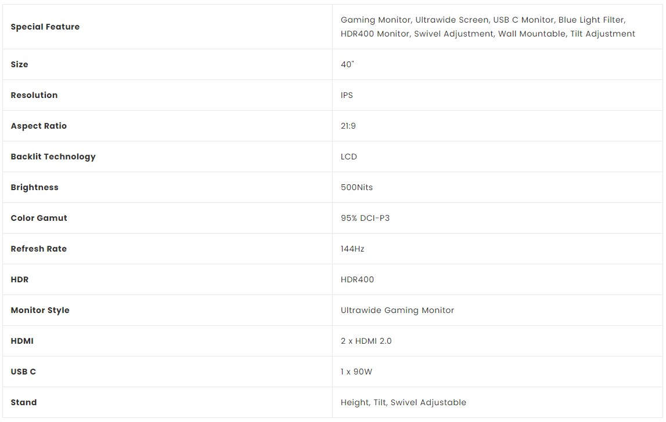Screen dimensions: 666x422
Task: Select the Brightness row label
Action: 34,187
